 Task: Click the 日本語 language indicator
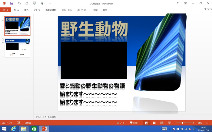28,123
